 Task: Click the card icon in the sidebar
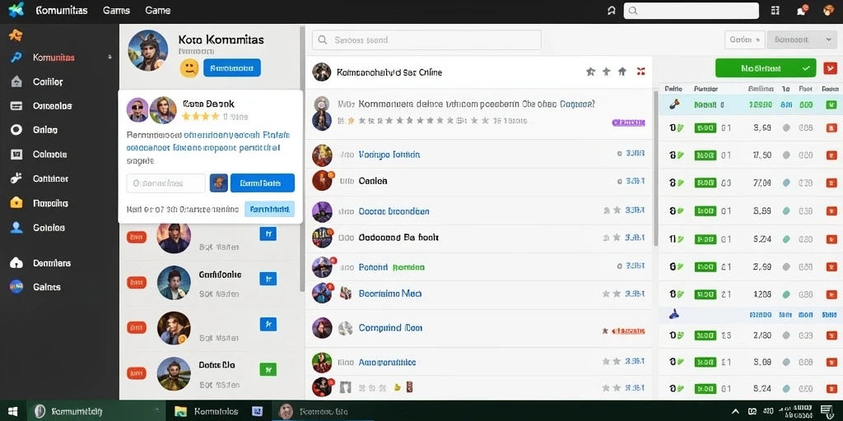click(16, 106)
